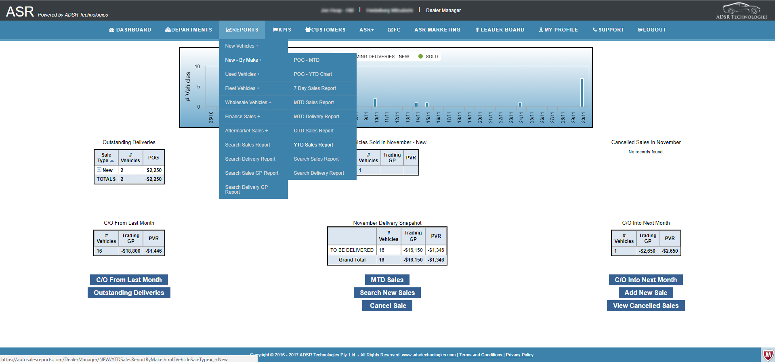Click the Logout arrow icon
This screenshot has height=362, width=775.
tap(640, 30)
